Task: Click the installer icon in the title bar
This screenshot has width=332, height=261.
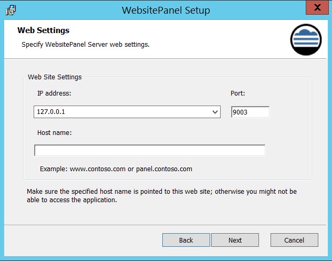Action: point(11,10)
